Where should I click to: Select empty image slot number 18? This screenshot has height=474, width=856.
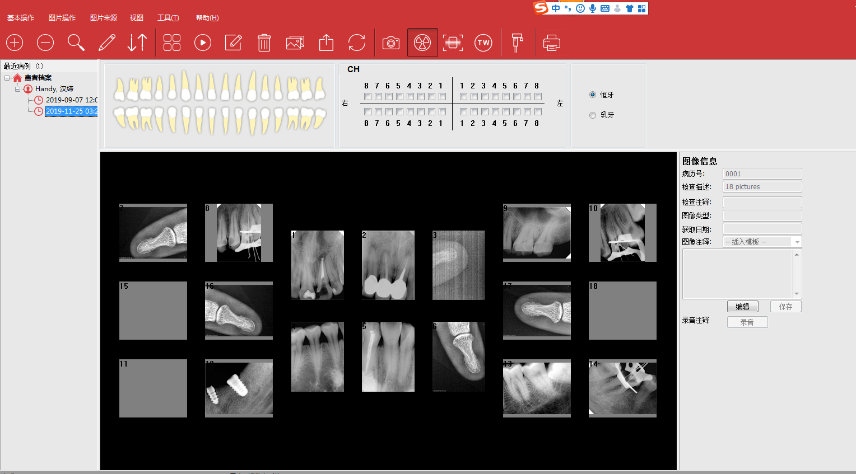(622, 311)
